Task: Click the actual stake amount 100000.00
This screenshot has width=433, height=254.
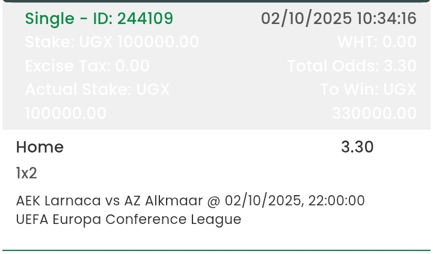Action: [66, 113]
